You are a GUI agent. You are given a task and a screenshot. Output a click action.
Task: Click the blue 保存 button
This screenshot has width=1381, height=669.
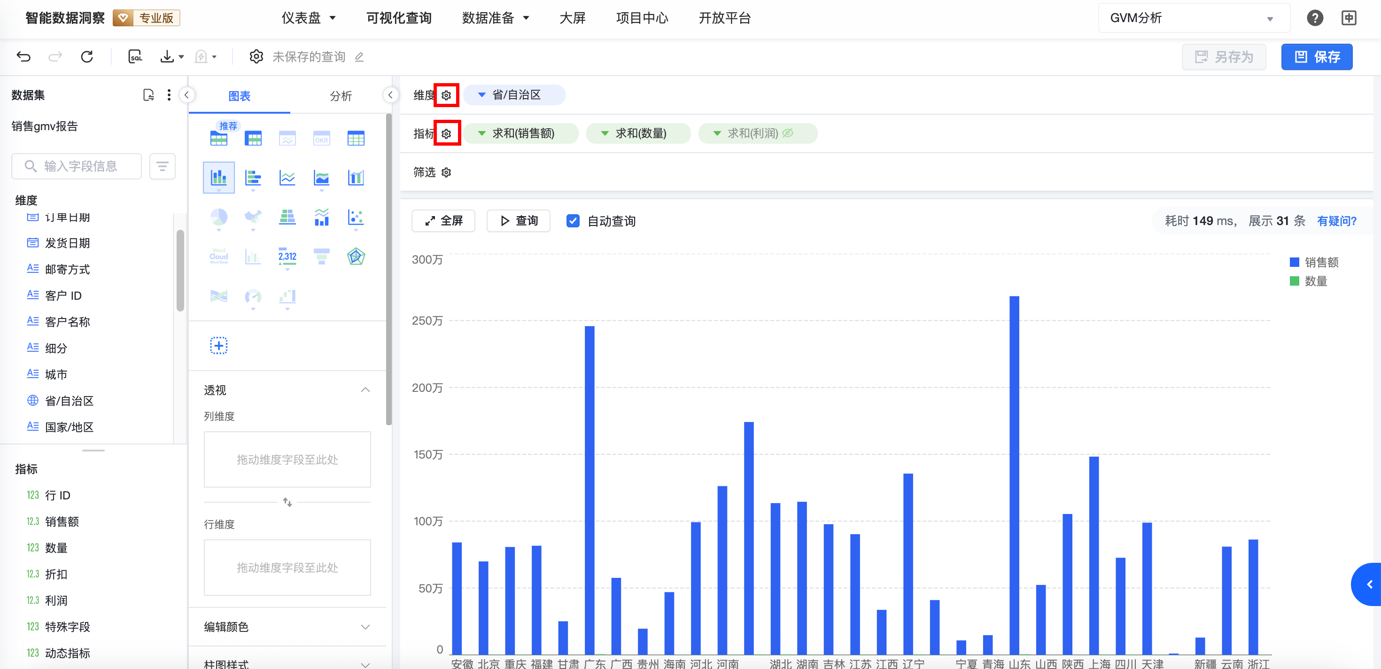pyautogui.click(x=1316, y=57)
